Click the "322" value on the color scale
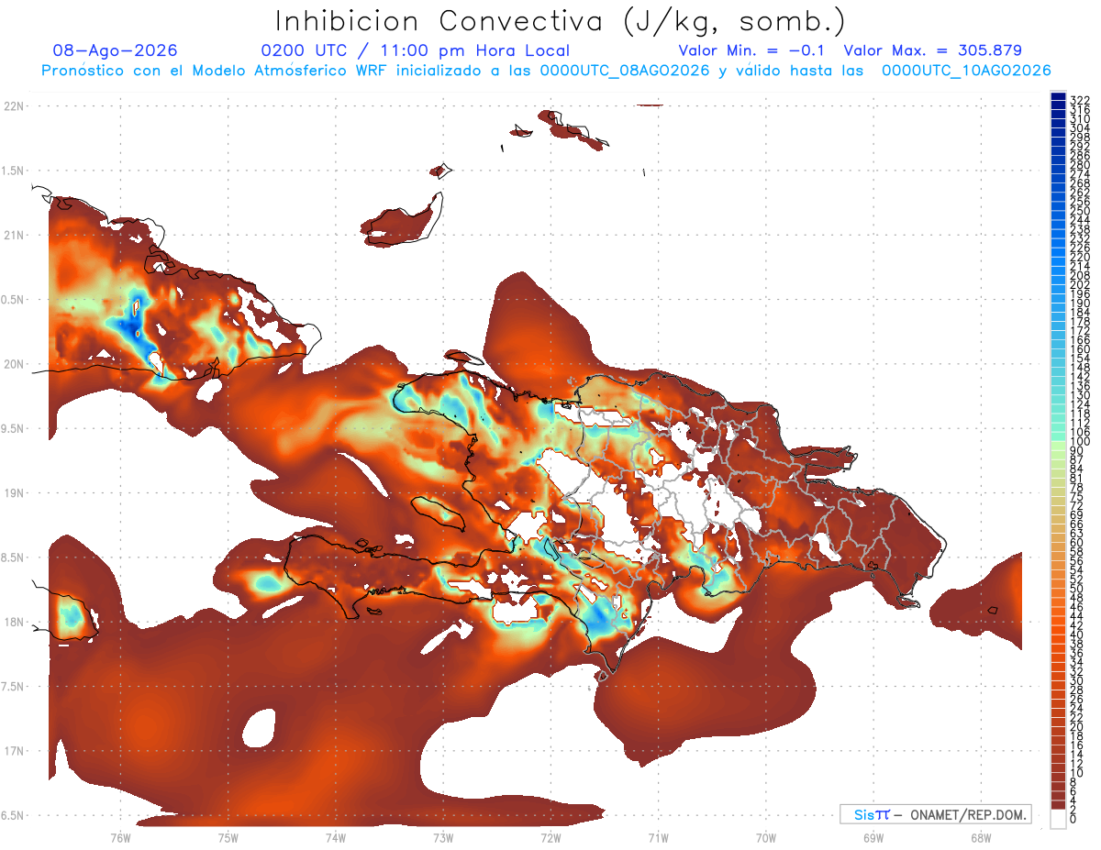Image resolution: width=1101 pixels, height=850 pixels. pyautogui.click(x=1079, y=99)
